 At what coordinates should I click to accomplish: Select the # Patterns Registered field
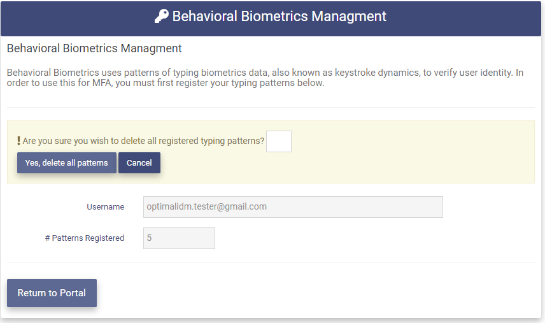179,238
